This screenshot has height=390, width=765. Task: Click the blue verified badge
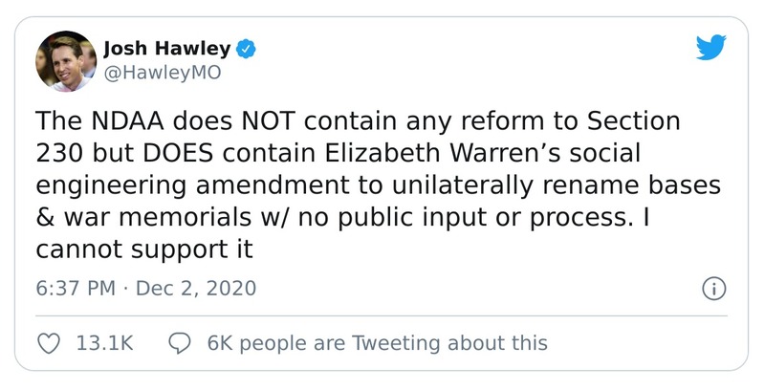[246, 49]
